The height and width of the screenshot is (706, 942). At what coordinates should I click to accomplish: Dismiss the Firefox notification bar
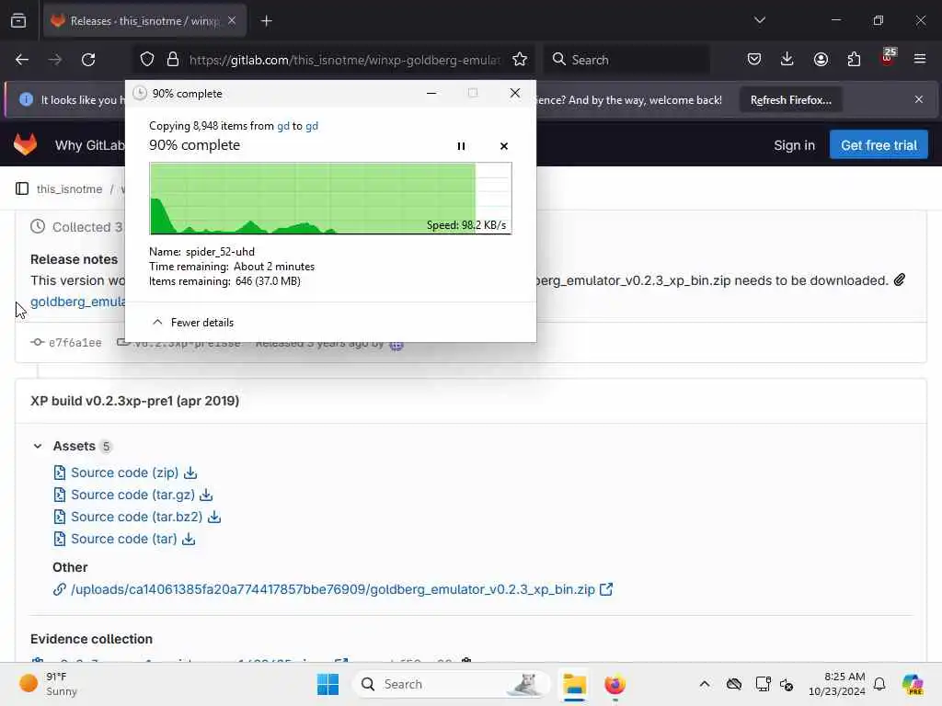click(x=919, y=99)
